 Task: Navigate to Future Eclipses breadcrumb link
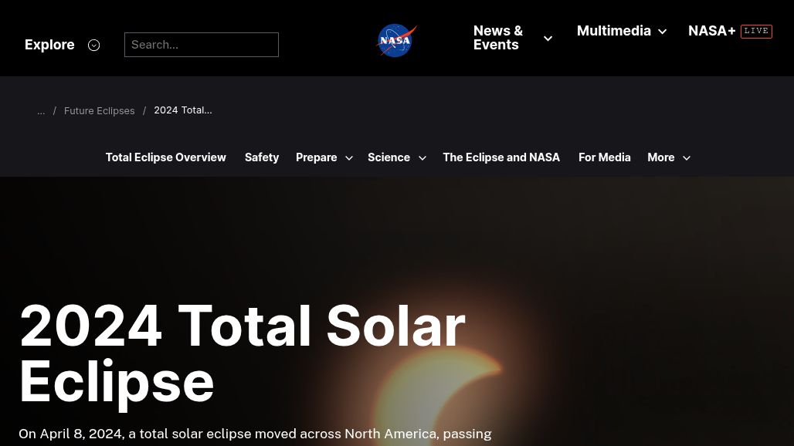tap(99, 110)
